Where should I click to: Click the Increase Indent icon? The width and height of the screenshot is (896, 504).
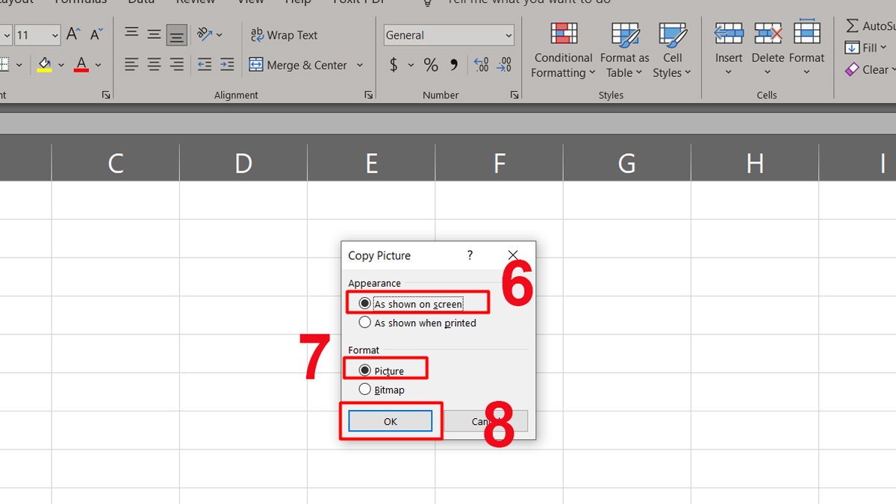[227, 65]
